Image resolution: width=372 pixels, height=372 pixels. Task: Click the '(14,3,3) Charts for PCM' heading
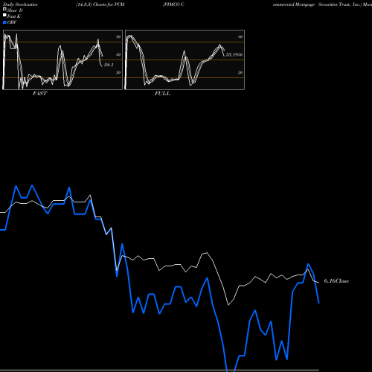click(x=100, y=4)
